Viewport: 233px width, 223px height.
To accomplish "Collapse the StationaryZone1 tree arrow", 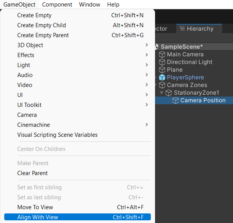I will tap(162, 93).
